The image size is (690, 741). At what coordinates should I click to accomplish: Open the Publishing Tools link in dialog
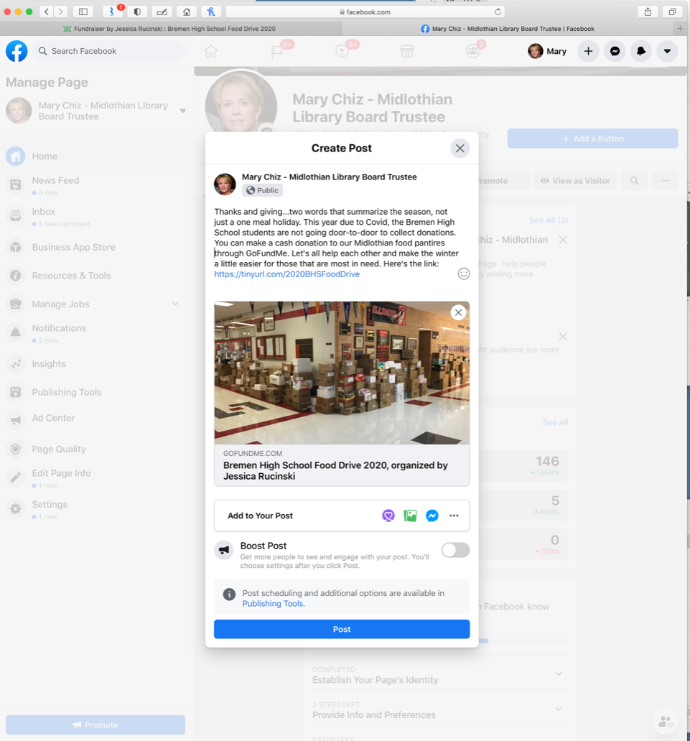[274, 603]
